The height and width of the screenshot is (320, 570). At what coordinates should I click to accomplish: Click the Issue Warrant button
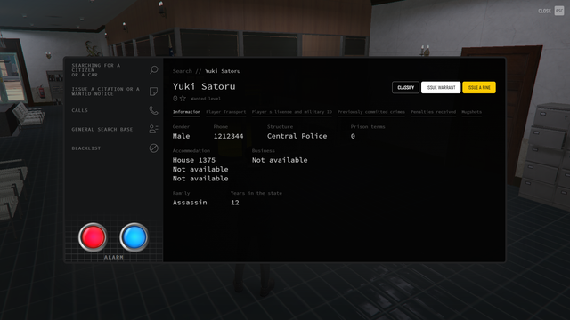click(x=441, y=87)
